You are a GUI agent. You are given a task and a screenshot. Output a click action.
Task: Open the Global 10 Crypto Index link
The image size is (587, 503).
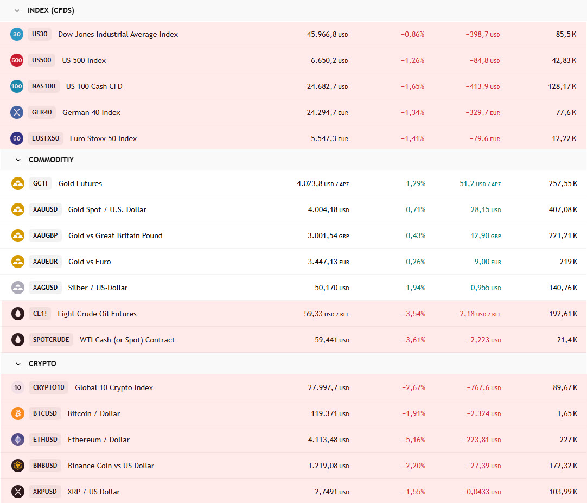click(114, 387)
